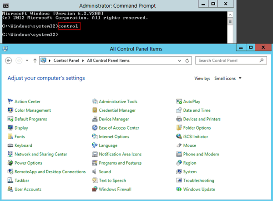Click the Power Options icon
The height and width of the screenshot is (201, 273).
click(10, 163)
